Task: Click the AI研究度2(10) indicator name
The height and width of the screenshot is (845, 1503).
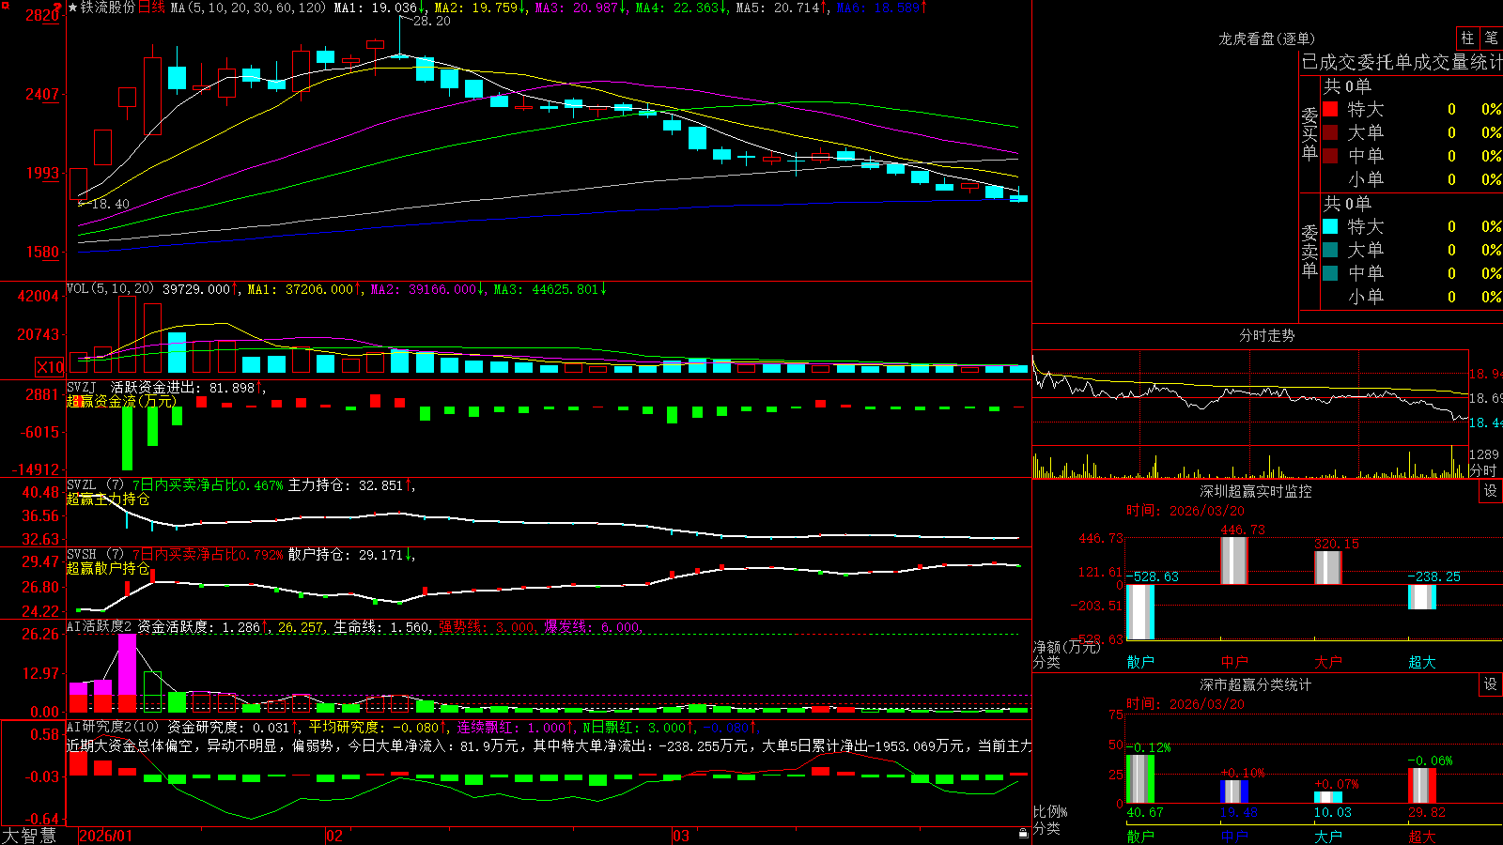Action: click(113, 727)
